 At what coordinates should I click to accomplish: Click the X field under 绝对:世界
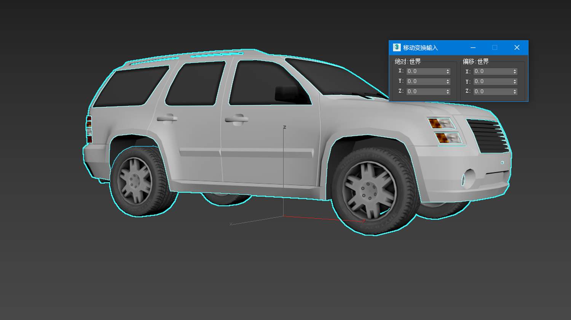[x=425, y=71]
